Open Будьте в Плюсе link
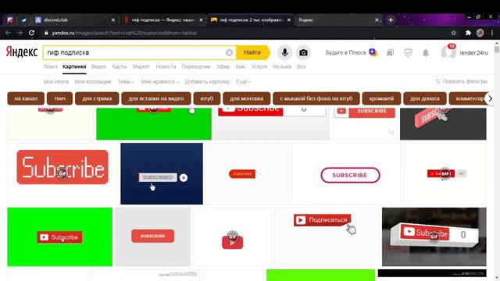 351,52
